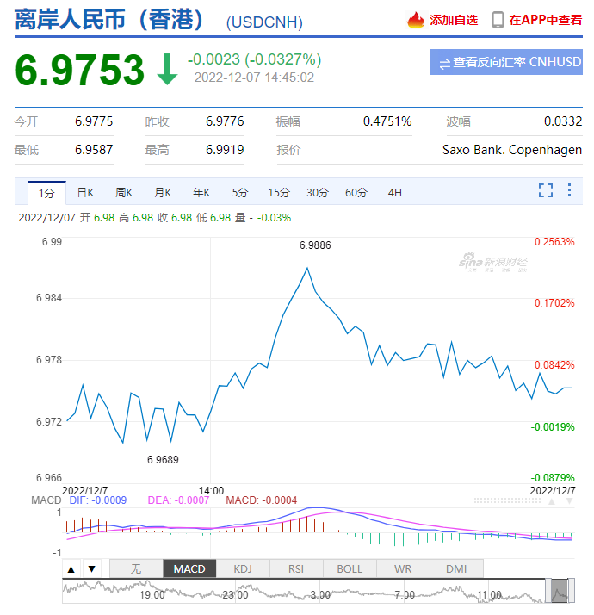594x615 pixels.
Task: Switch to 4H chart tab
Action: [395, 193]
